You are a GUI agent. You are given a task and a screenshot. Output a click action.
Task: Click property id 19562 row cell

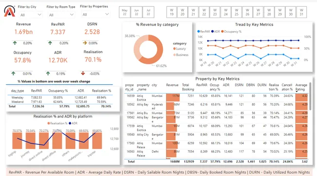130,117
